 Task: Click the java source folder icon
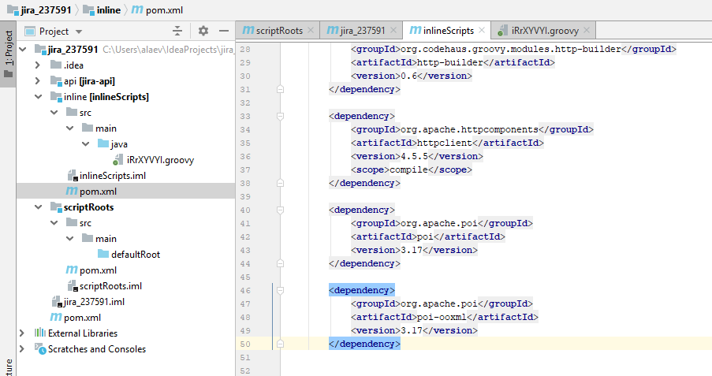pyautogui.click(x=103, y=144)
